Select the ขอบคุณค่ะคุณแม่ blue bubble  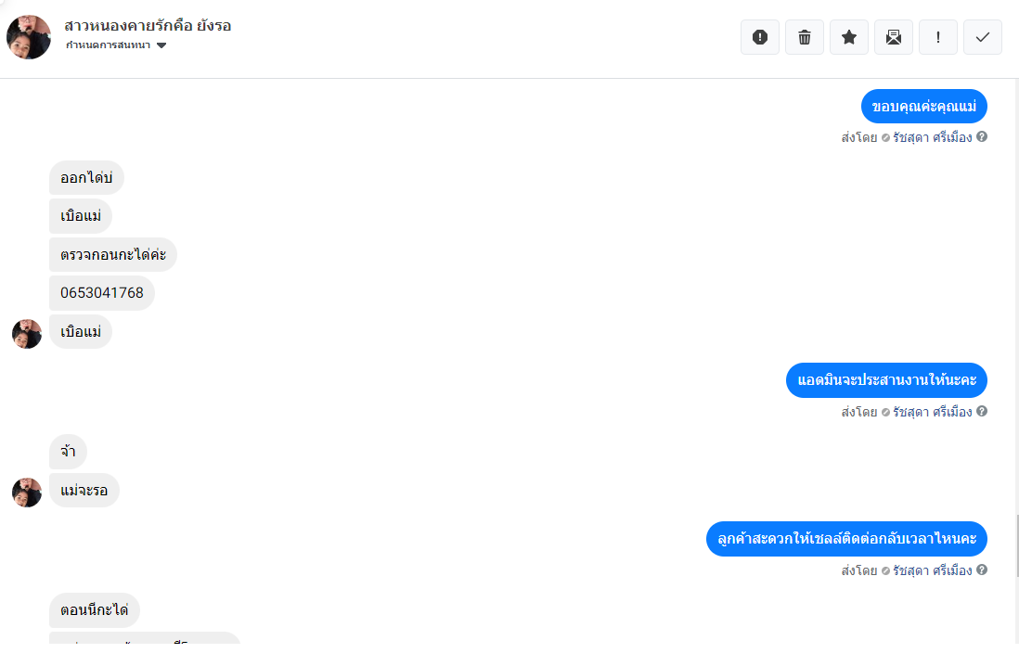924,106
